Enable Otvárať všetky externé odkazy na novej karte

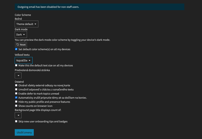click(16, 85)
